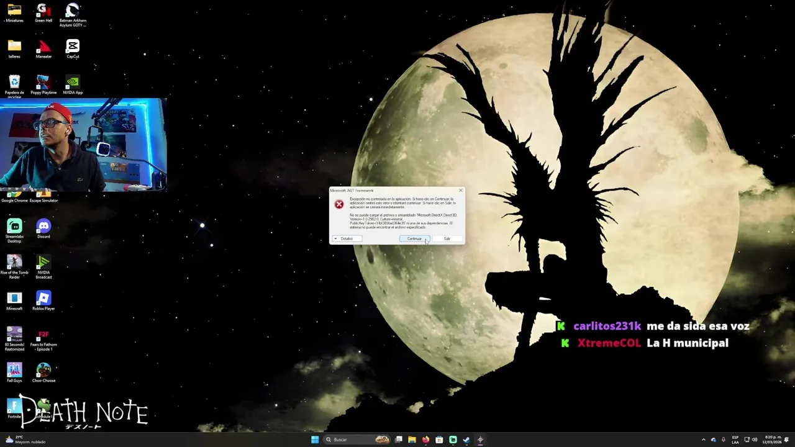Open the clock and date in the taskbar
This screenshot has width=795, height=447.
[x=773, y=440]
